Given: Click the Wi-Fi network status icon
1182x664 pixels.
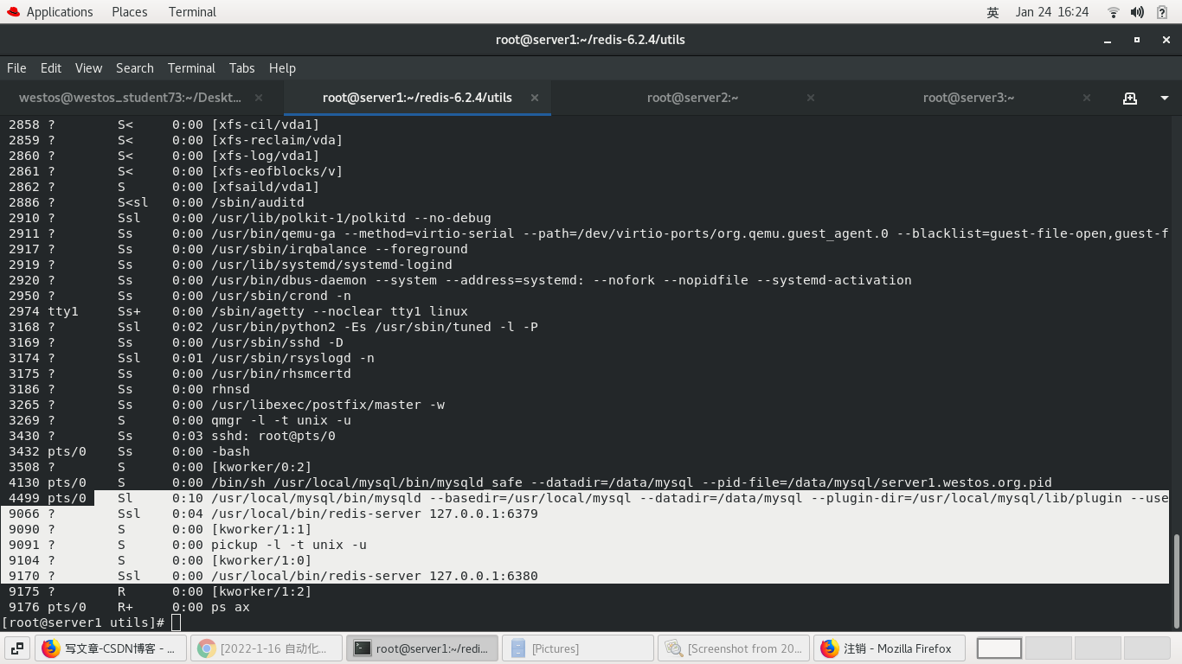Looking at the screenshot, I should point(1114,12).
